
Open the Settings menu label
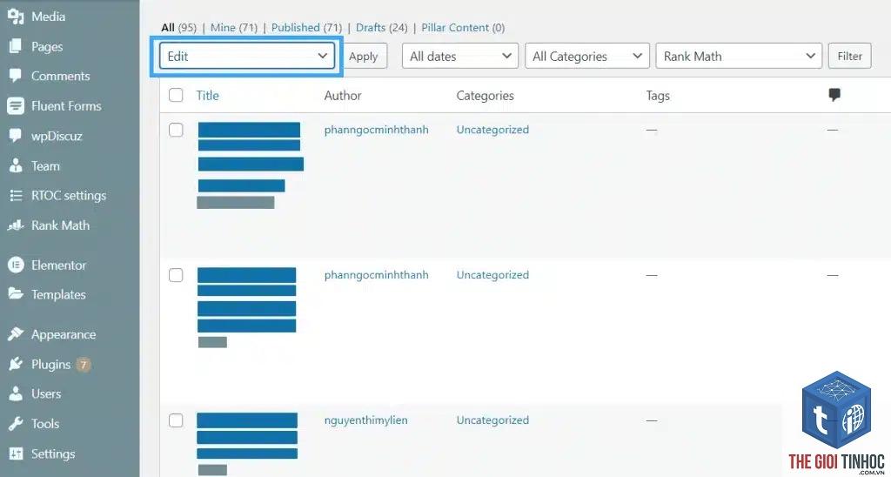click(53, 453)
